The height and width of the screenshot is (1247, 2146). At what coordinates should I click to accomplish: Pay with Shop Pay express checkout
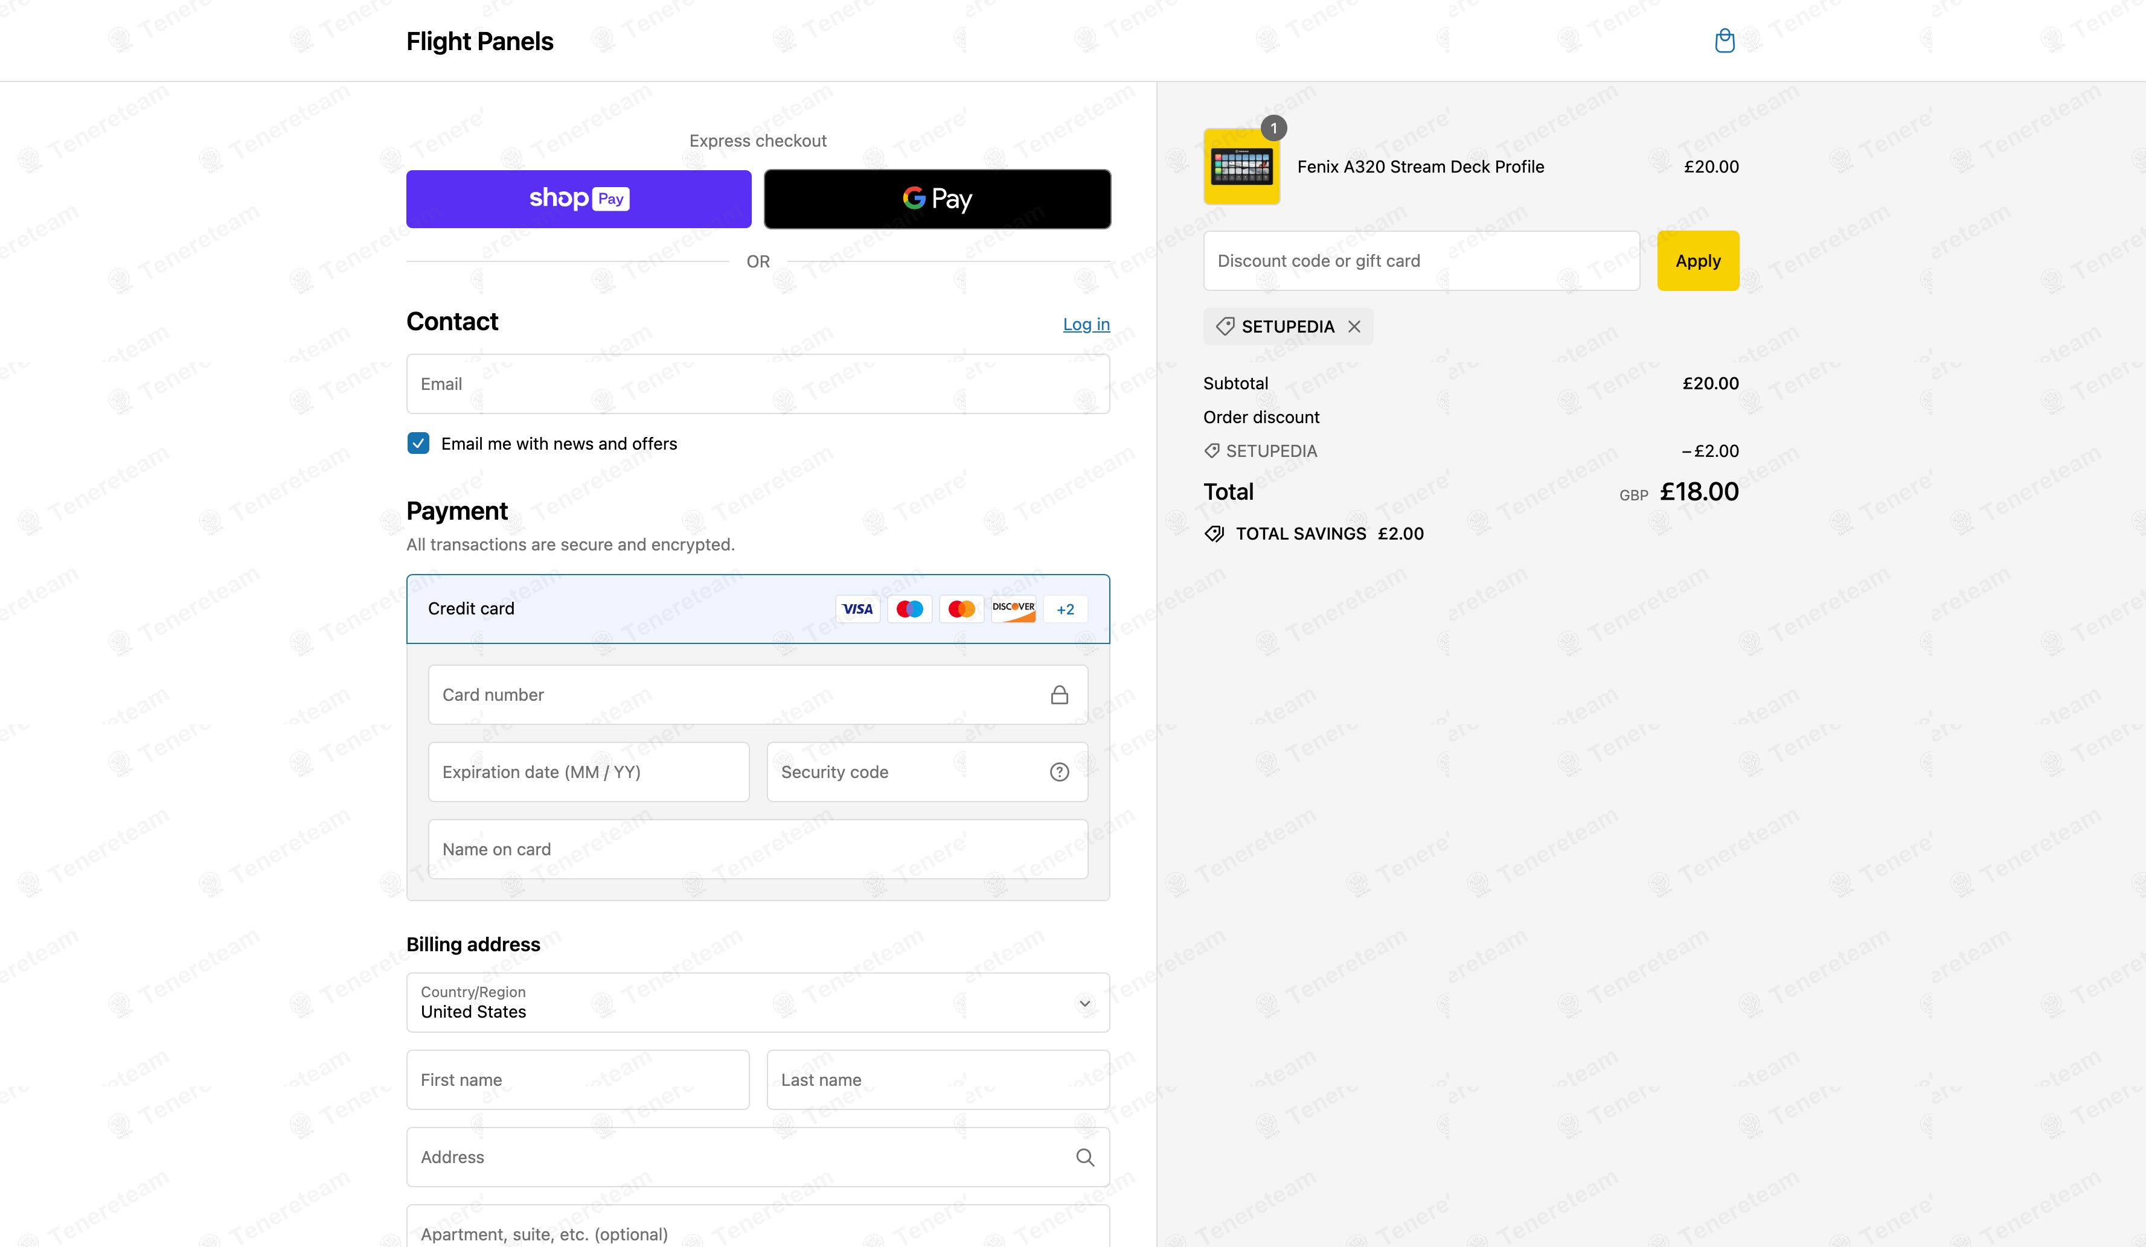(x=578, y=199)
